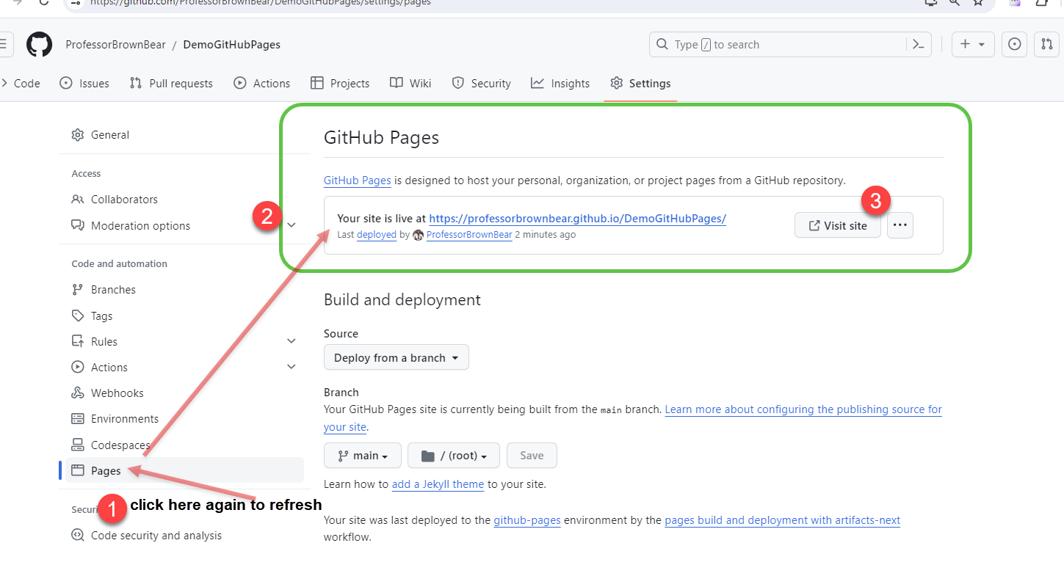
Task: Click the GitHub Octocat home icon
Action: [x=38, y=44]
